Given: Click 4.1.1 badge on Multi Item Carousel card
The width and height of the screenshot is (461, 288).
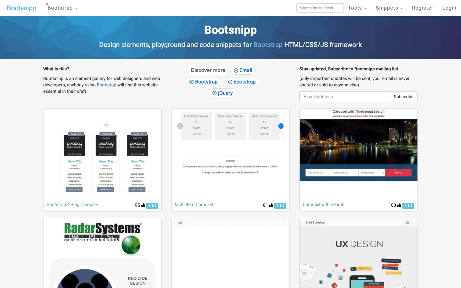Looking at the screenshot, I should pos(280,206).
